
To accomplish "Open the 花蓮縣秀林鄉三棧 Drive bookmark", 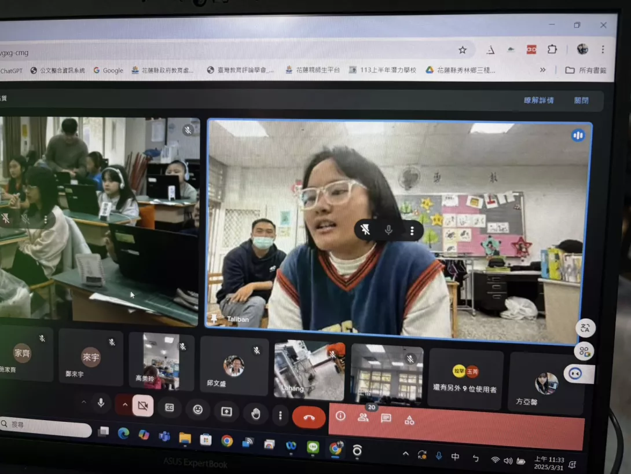I will pyautogui.click(x=460, y=70).
